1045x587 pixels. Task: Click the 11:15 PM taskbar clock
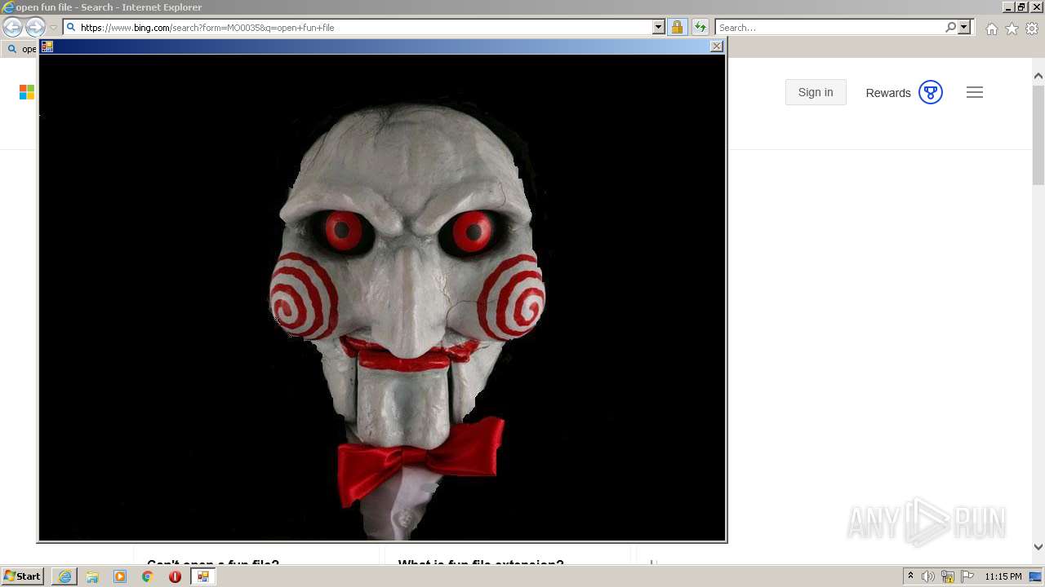[1003, 576]
